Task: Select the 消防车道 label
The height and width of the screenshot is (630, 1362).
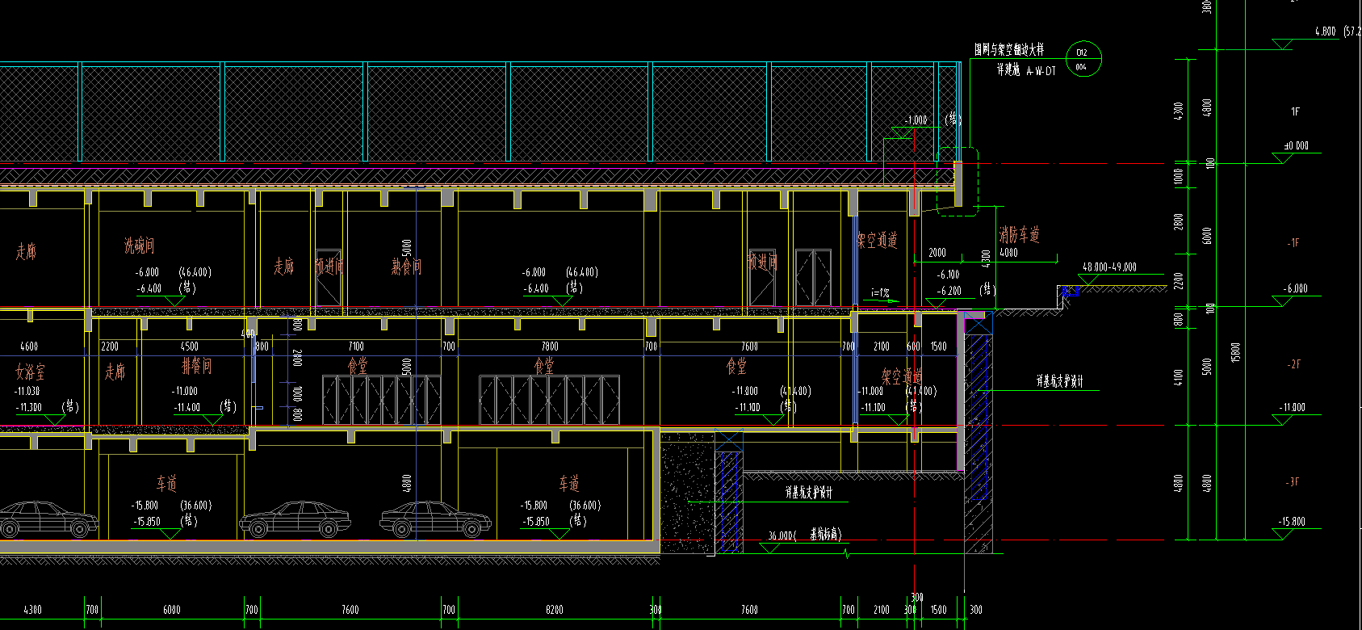Action: point(1019,235)
